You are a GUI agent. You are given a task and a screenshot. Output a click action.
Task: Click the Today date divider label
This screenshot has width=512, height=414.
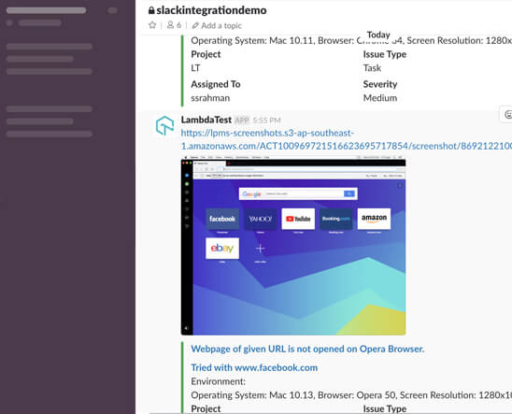pyautogui.click(x=378, y=35)
